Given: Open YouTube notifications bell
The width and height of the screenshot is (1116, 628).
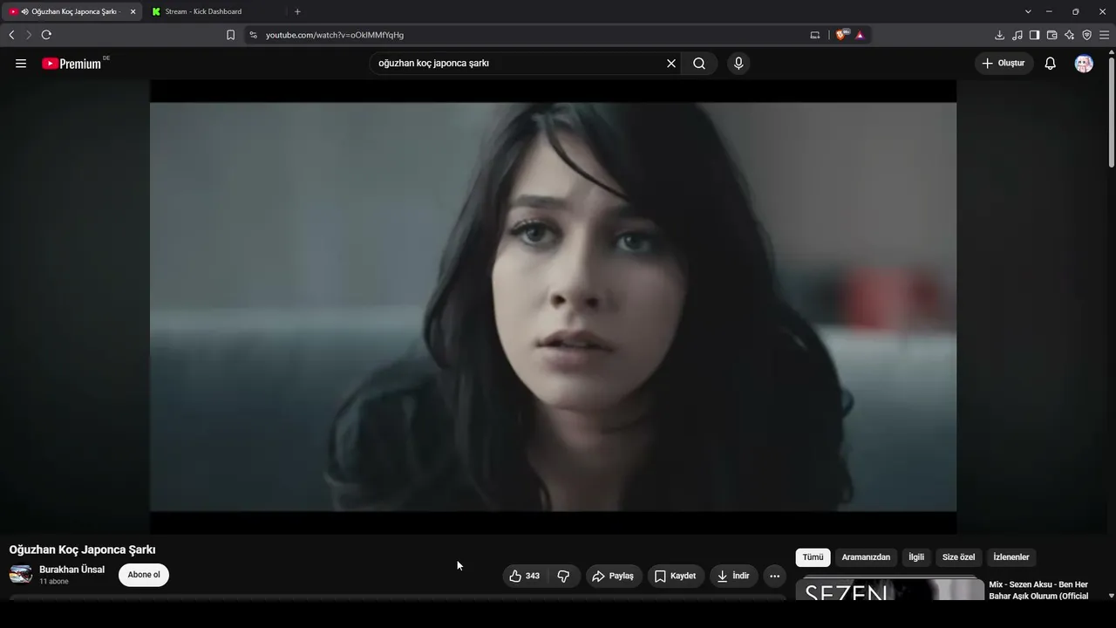Looking at the screenshot, I should [1051, 64].
